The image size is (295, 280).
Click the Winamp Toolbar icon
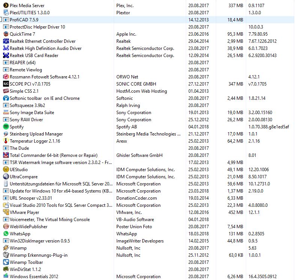tap(6, 262)
